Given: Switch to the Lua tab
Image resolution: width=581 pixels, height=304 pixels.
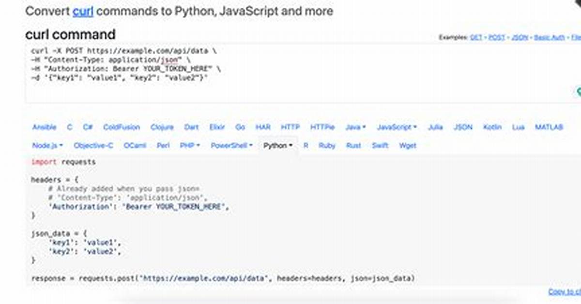Looking at the screenshot, I should 519,127.
